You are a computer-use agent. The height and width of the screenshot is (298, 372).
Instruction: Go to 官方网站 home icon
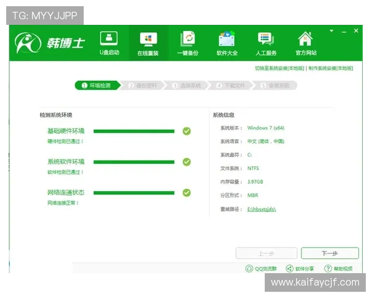[305, 38]
